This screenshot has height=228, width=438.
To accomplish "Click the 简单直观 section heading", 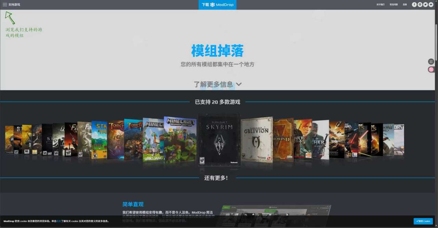I will coord(133,204).
